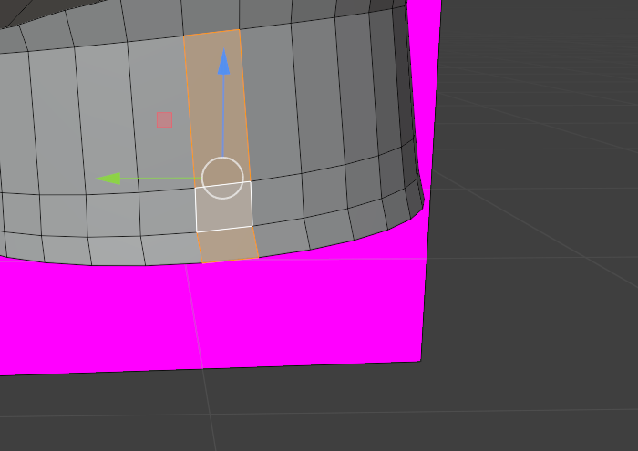This screenshot has height=451, width=638.
Task: Click the blue Z-axis arrow of the gizmo
Action: (222, 62)
